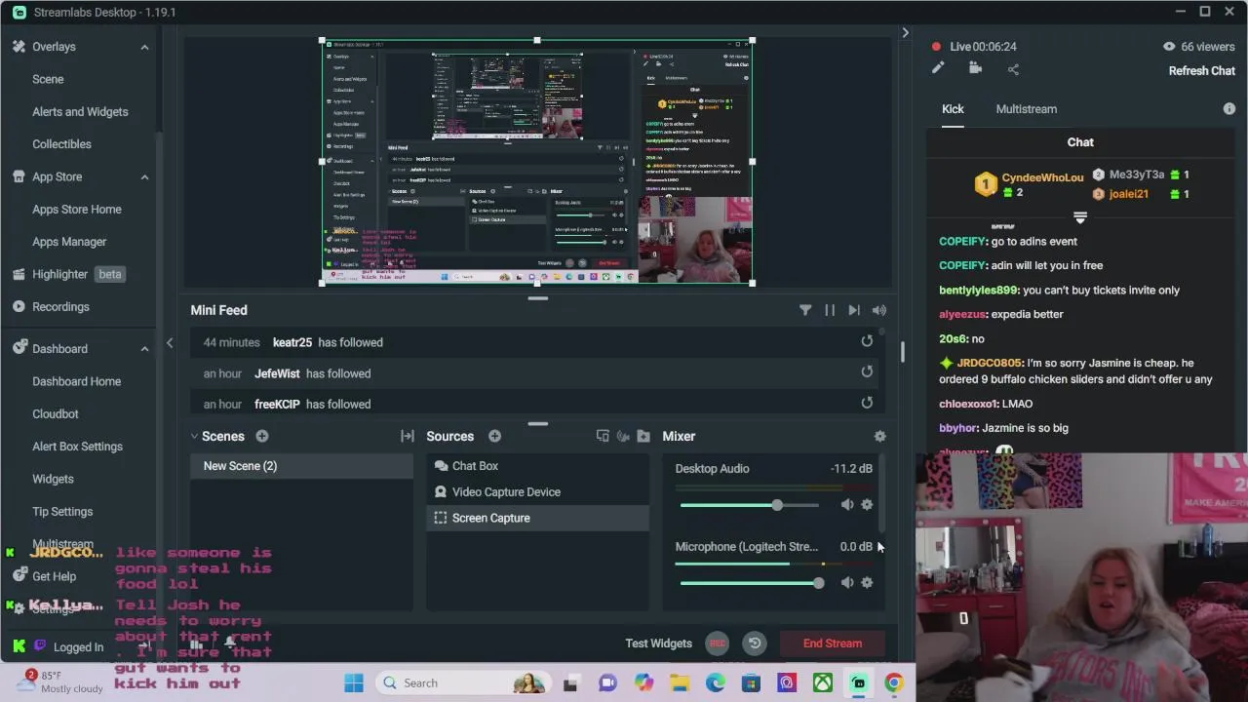Open the Highlighter beta item

(x=68, y=274)
